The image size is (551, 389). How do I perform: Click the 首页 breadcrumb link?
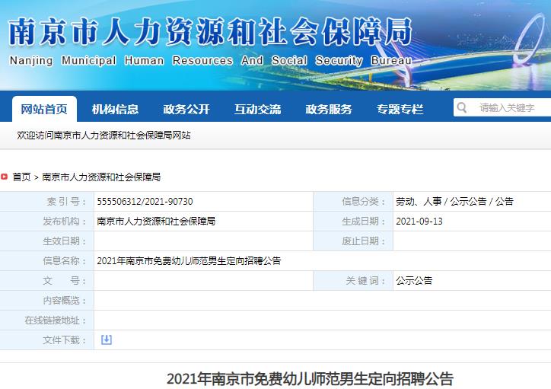(x=21, y=177)
